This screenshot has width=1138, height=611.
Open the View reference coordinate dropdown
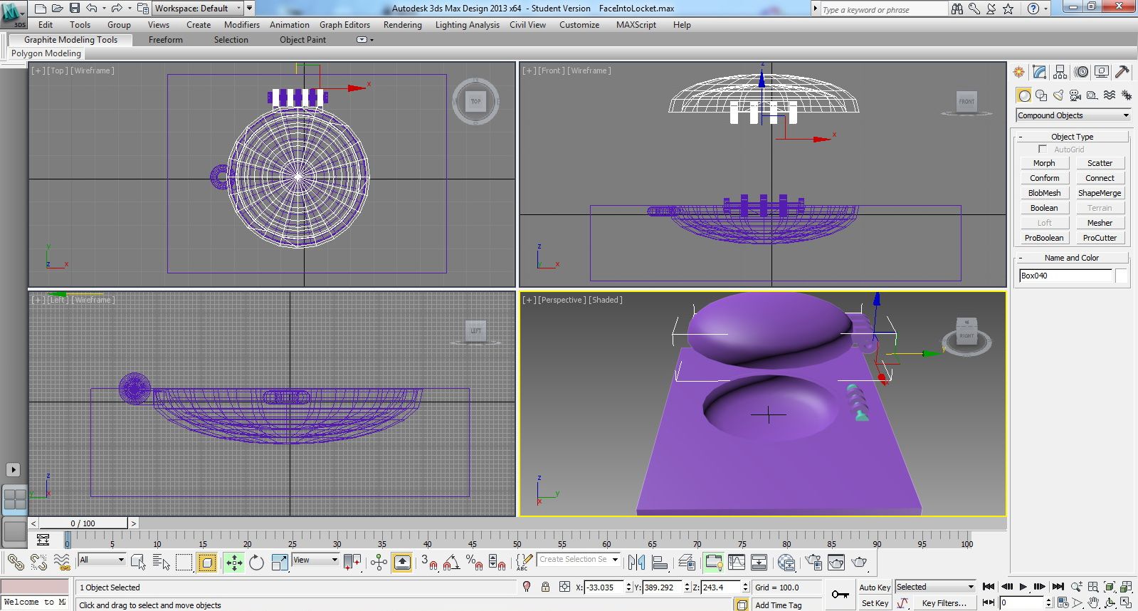pos(315,560)
